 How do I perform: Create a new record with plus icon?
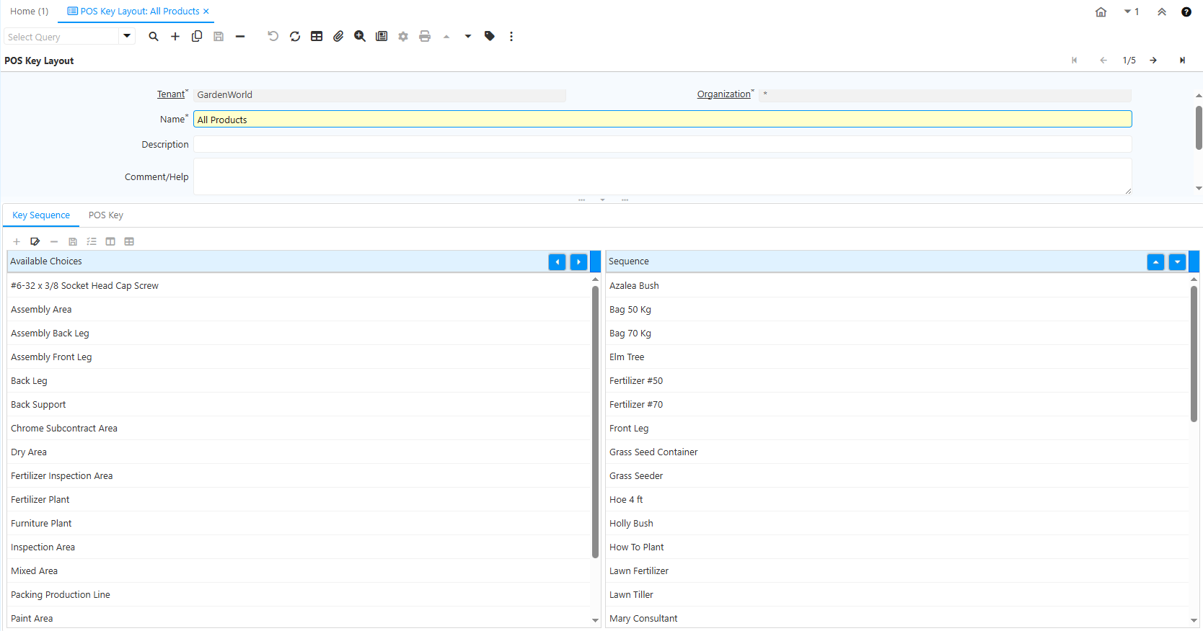[175, 37]
